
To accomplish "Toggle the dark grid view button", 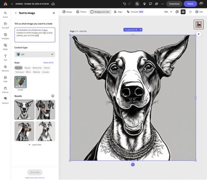I will pos(183,12).
